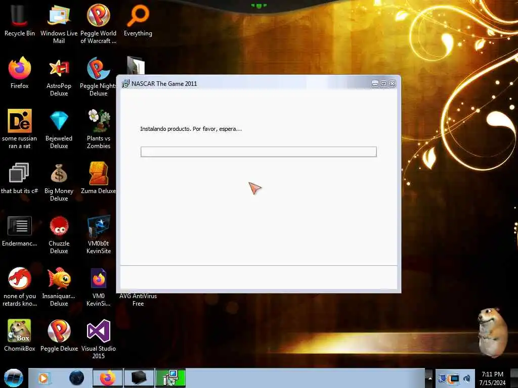This screenshot has height=388, width=518.
Task: Open VM0b0t KevinSite shortcut
Action: tap(99, 234)
